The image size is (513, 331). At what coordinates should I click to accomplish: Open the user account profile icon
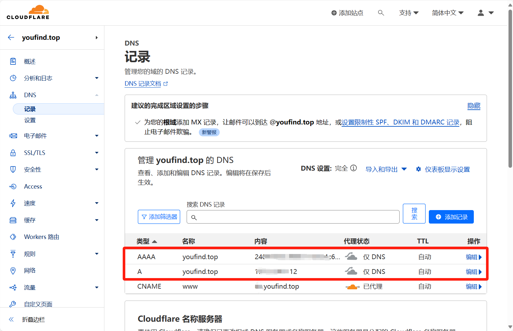point(481,13)
